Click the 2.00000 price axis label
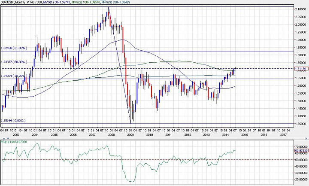This screenshot has width=309, height=186. pyautogui.click(x=300, y=24)
